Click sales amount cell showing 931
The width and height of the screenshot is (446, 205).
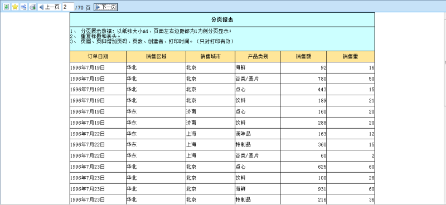pyautogui.click(x=303, y=189)
